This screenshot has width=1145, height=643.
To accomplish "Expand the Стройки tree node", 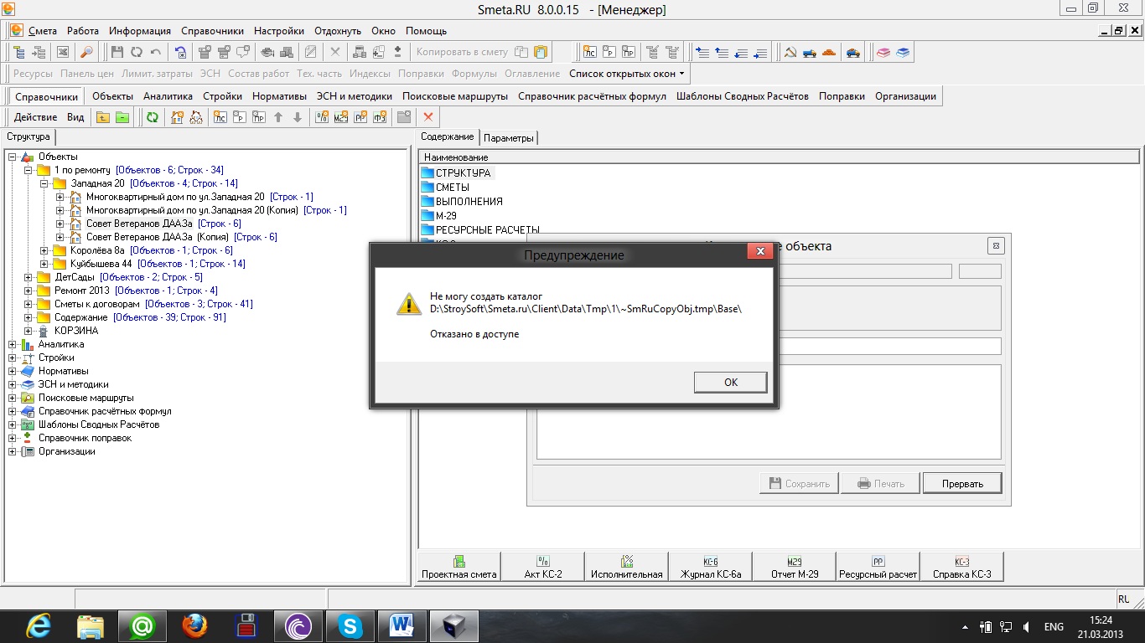I will [12, 358].
